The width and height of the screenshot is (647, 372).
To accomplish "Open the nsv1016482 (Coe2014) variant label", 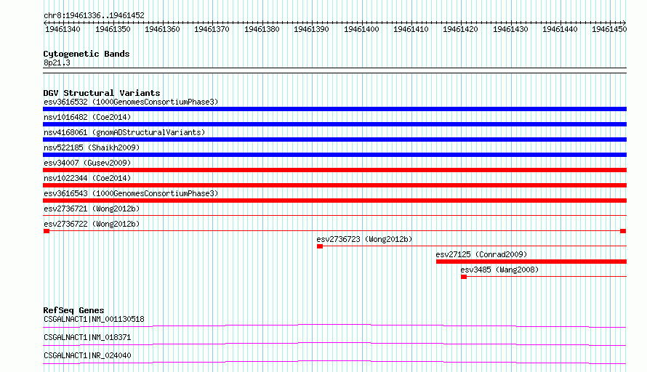I will pos(87,117).
